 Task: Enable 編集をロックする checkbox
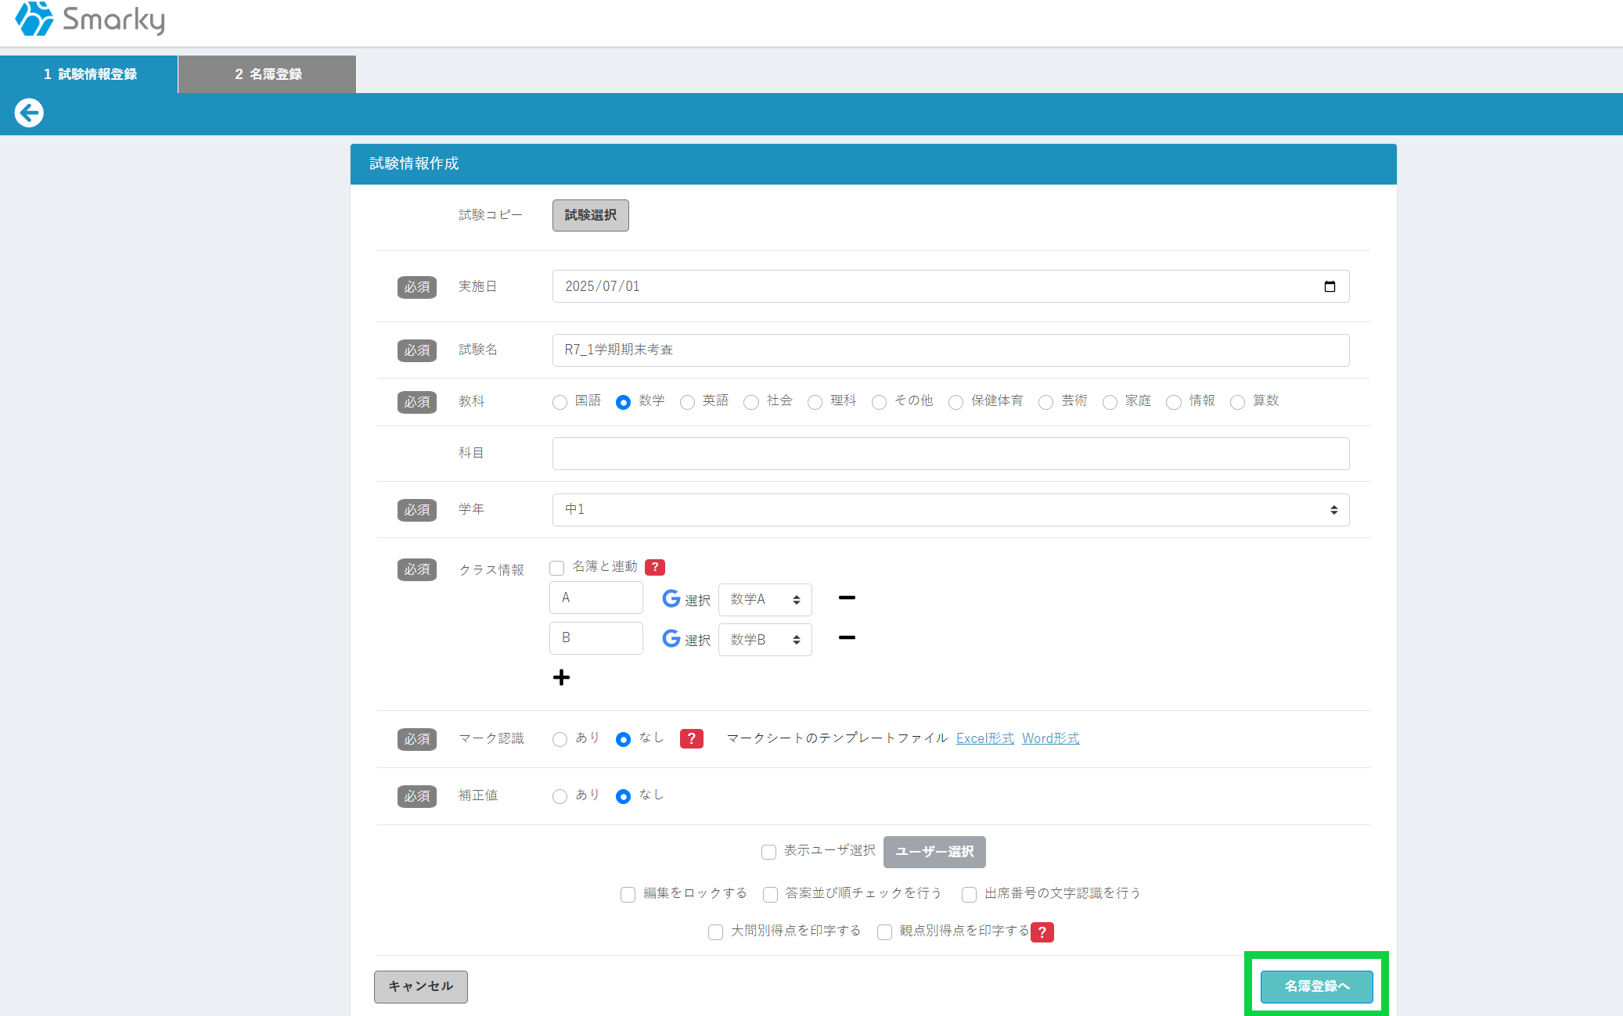coord(628,894)
